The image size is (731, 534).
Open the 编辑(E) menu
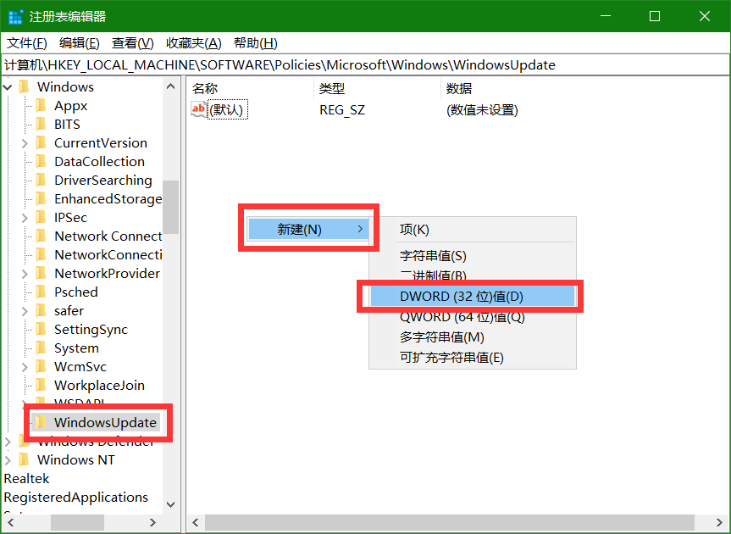(x=80, y=43)
